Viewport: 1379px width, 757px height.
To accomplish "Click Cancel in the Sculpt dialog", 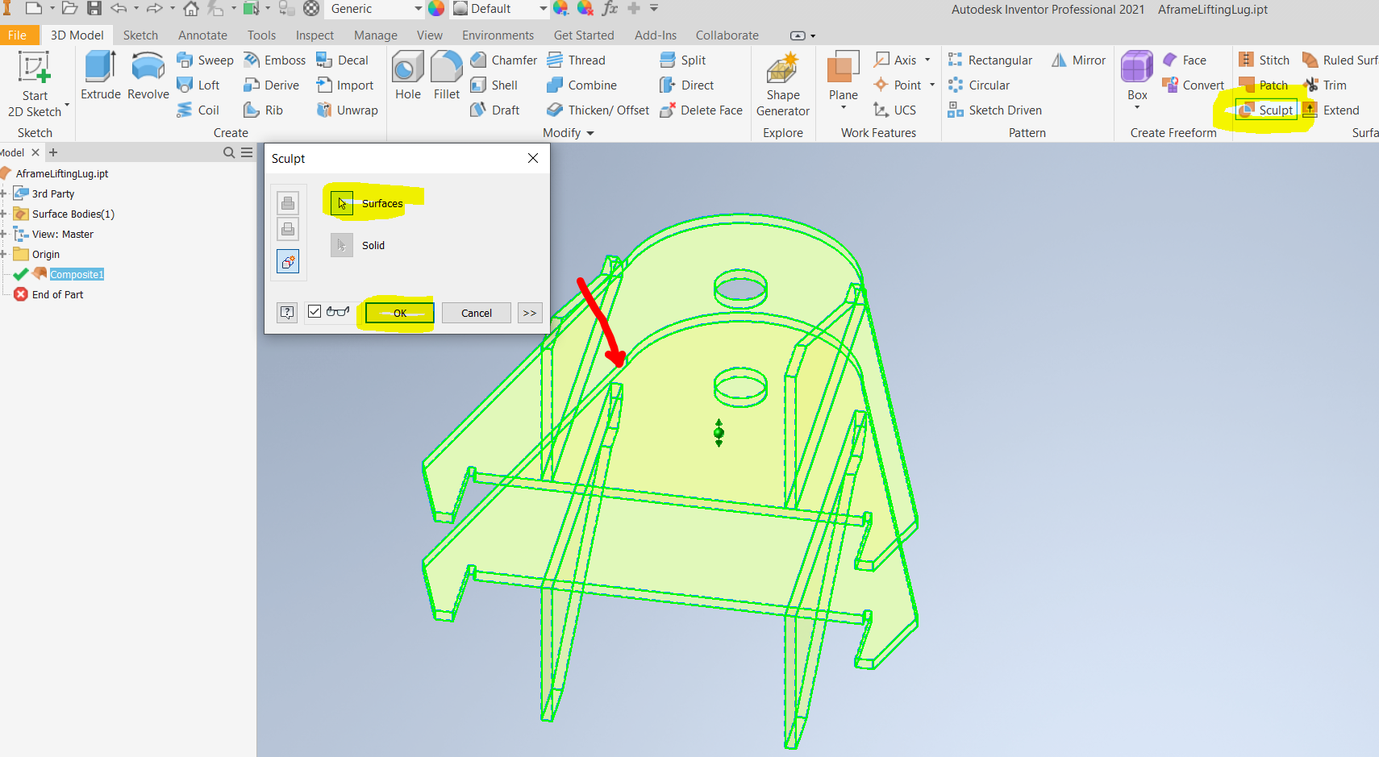I will tap(476, 313).
